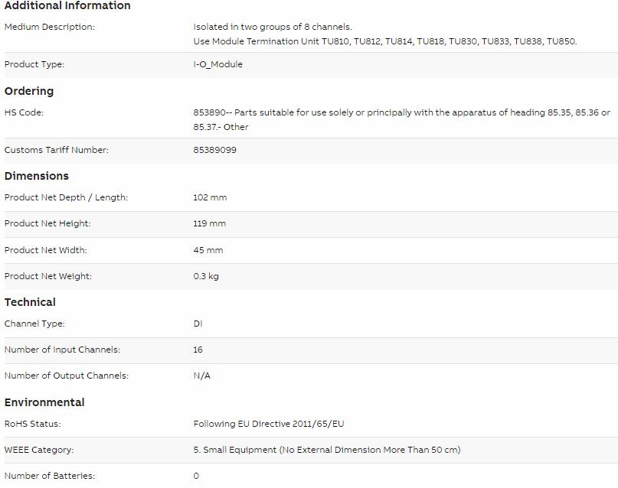This screenshot has width=618, height=488.
Task: Click the Number of Batteries label
Action: click(x=50, y=476)
